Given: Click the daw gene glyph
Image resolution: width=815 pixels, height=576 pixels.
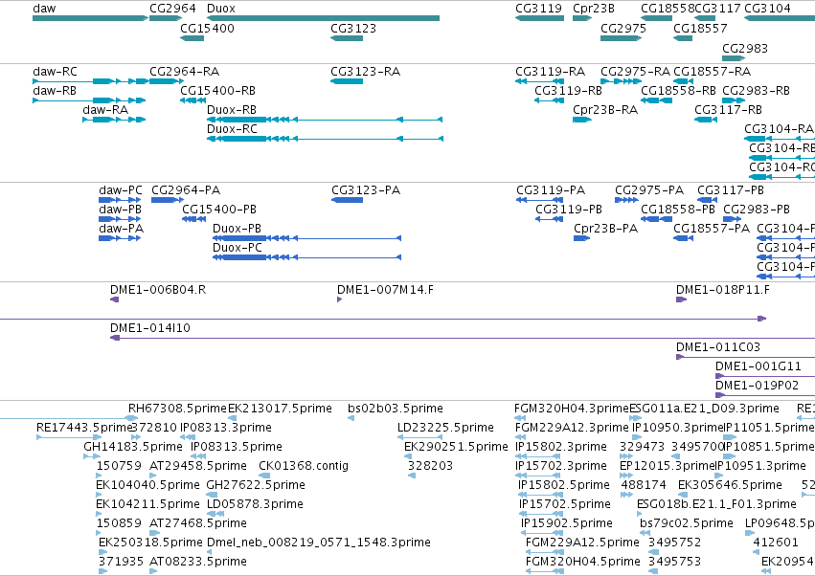Looking at the screenshot, I should tap(90, 18).
